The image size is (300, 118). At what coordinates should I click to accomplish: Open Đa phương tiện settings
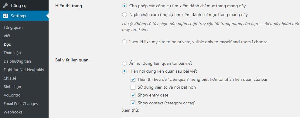pyautogui.click(x=17, y=61)
